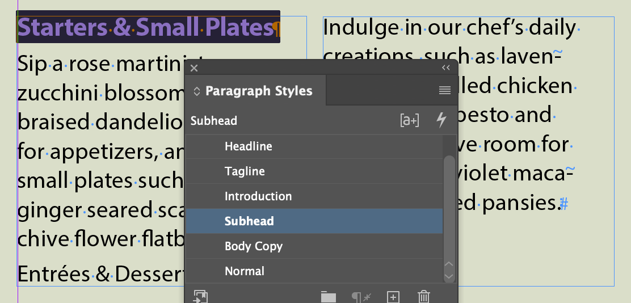Create a new paragraph style
Viewport: 631px width, 303px height.
393,297
